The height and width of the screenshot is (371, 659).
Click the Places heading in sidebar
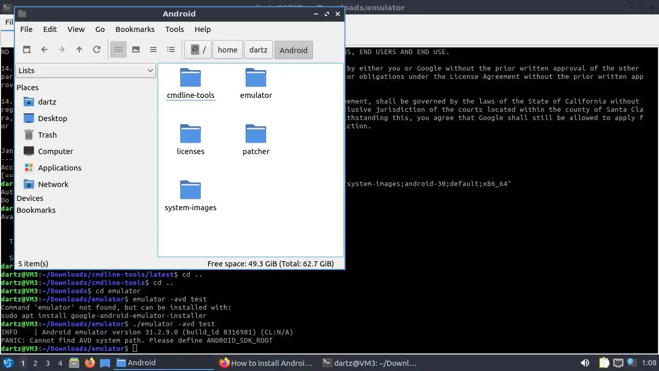pos(27,88)
